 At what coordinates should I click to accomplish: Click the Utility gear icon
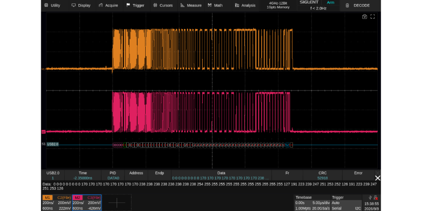[x=46, y=6]
